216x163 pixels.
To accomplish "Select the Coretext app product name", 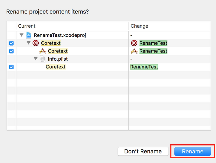I will [58, 51].
